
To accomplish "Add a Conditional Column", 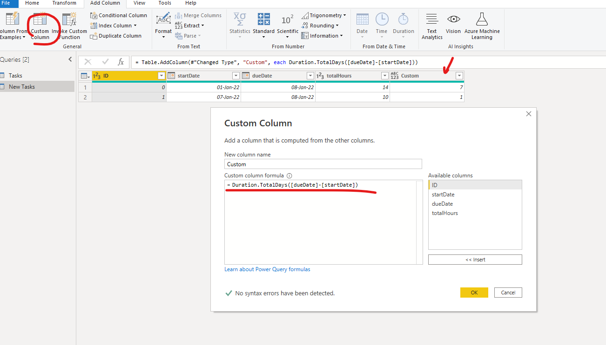I will 119,15.
